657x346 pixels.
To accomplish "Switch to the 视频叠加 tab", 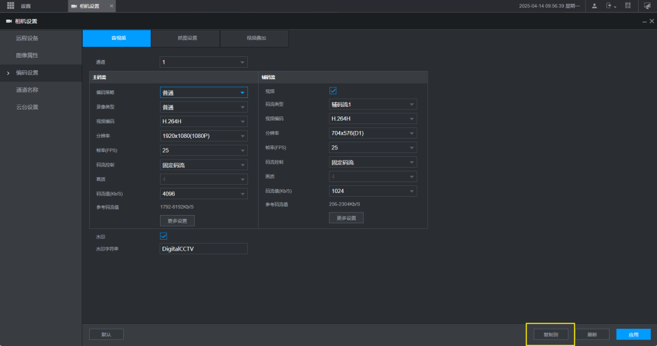I will point(255,38).
